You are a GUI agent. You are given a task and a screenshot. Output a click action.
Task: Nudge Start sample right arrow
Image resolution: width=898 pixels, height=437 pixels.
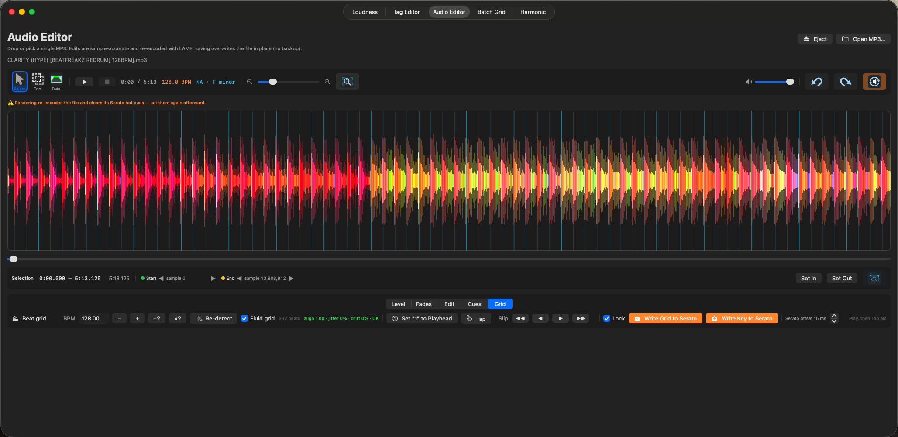[213, 278]
